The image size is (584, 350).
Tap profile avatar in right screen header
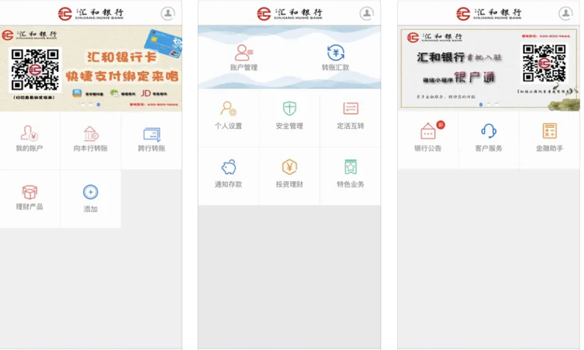[566, 13]
